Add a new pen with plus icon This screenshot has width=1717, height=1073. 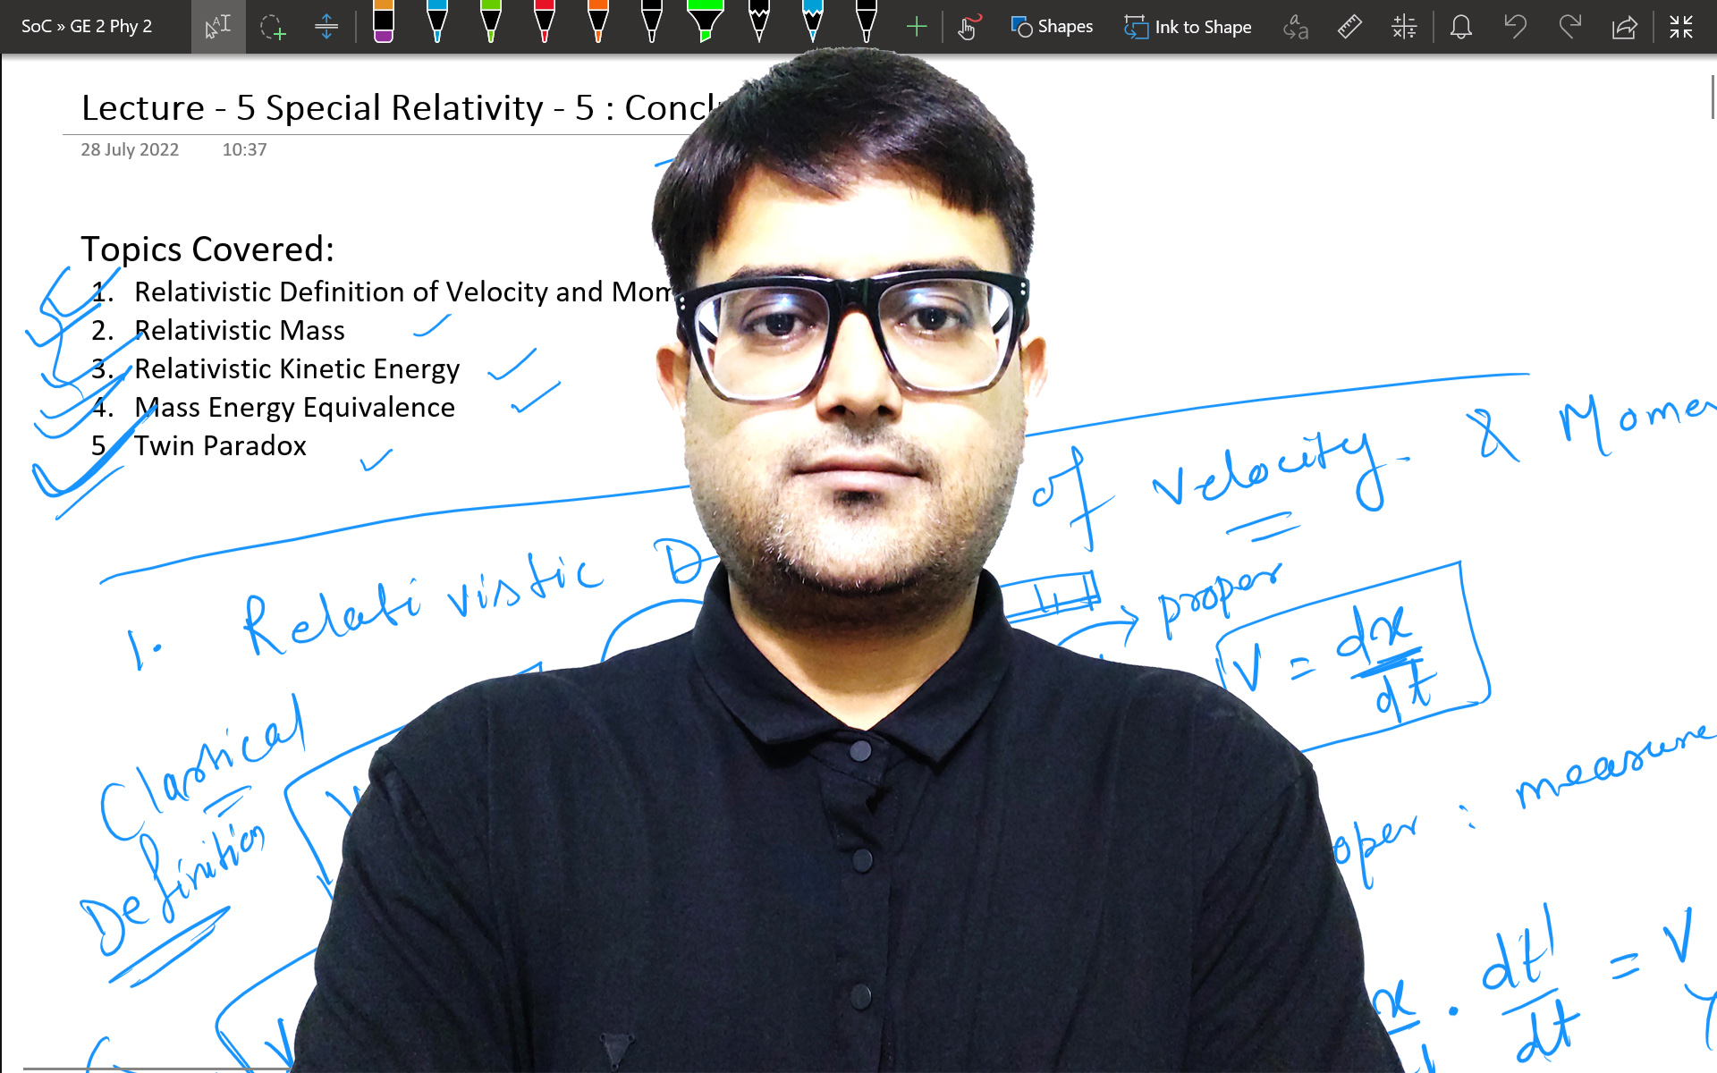pos(917,27)
